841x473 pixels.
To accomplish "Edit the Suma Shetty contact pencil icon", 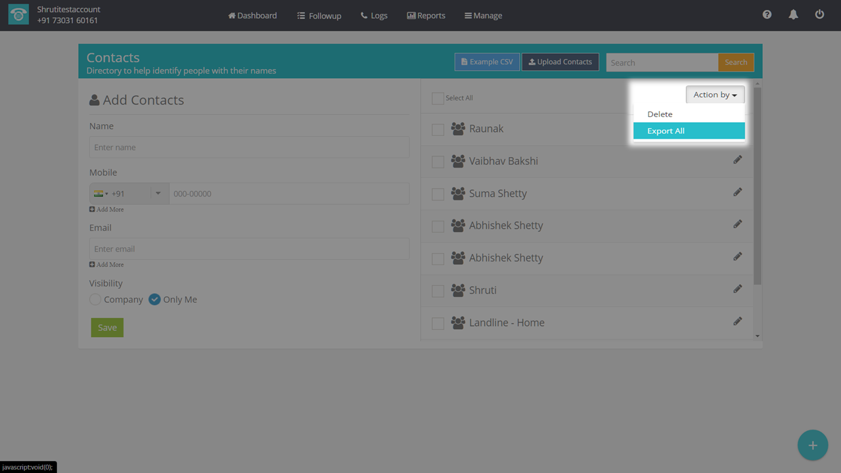I will tap(738, 192).
